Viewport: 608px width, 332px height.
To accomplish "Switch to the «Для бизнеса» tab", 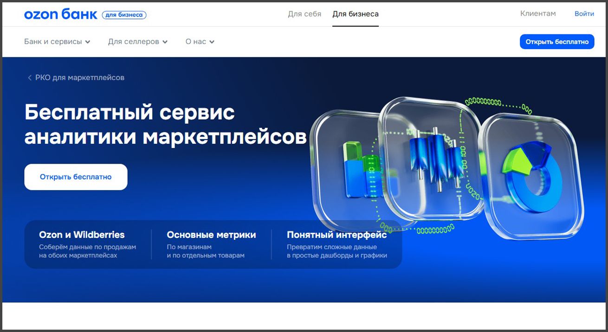I will click(356, 14).
